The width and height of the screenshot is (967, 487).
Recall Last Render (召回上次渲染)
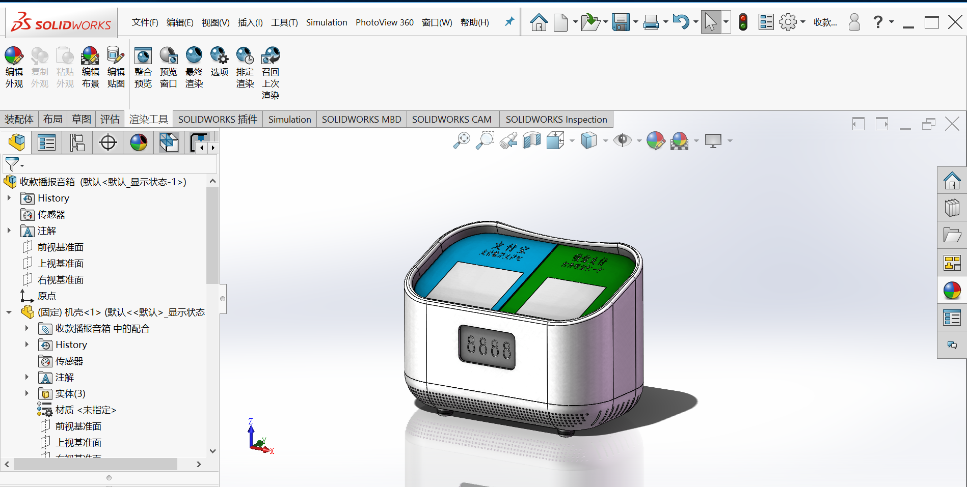tap(271, 73)
